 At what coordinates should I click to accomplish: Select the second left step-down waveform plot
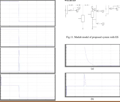click(28, 37)
